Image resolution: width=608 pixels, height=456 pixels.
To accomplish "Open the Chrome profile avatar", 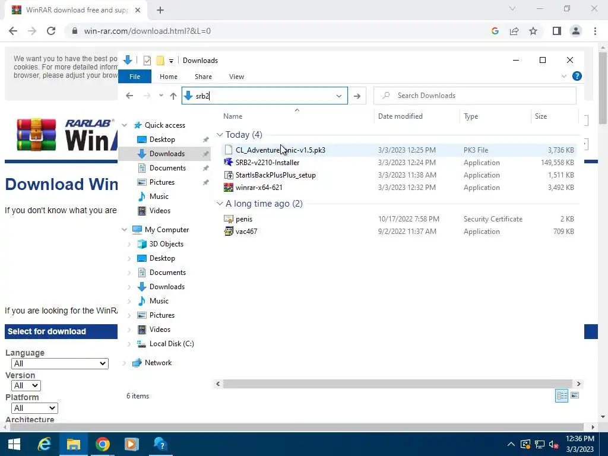I will pos(576,31).
